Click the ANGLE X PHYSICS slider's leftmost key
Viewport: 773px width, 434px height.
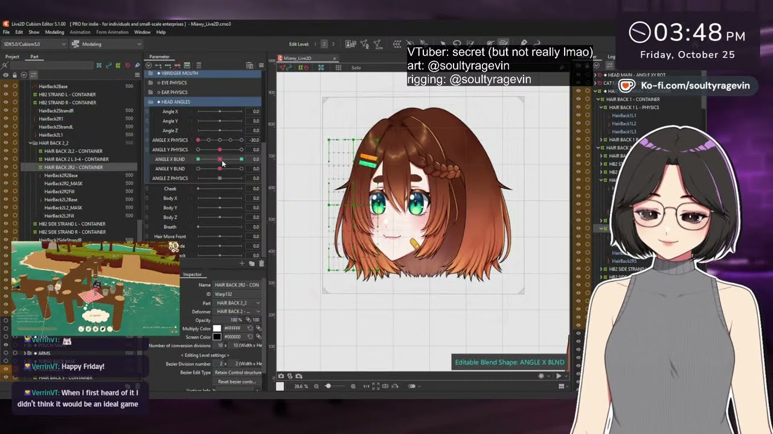(198, 140)
